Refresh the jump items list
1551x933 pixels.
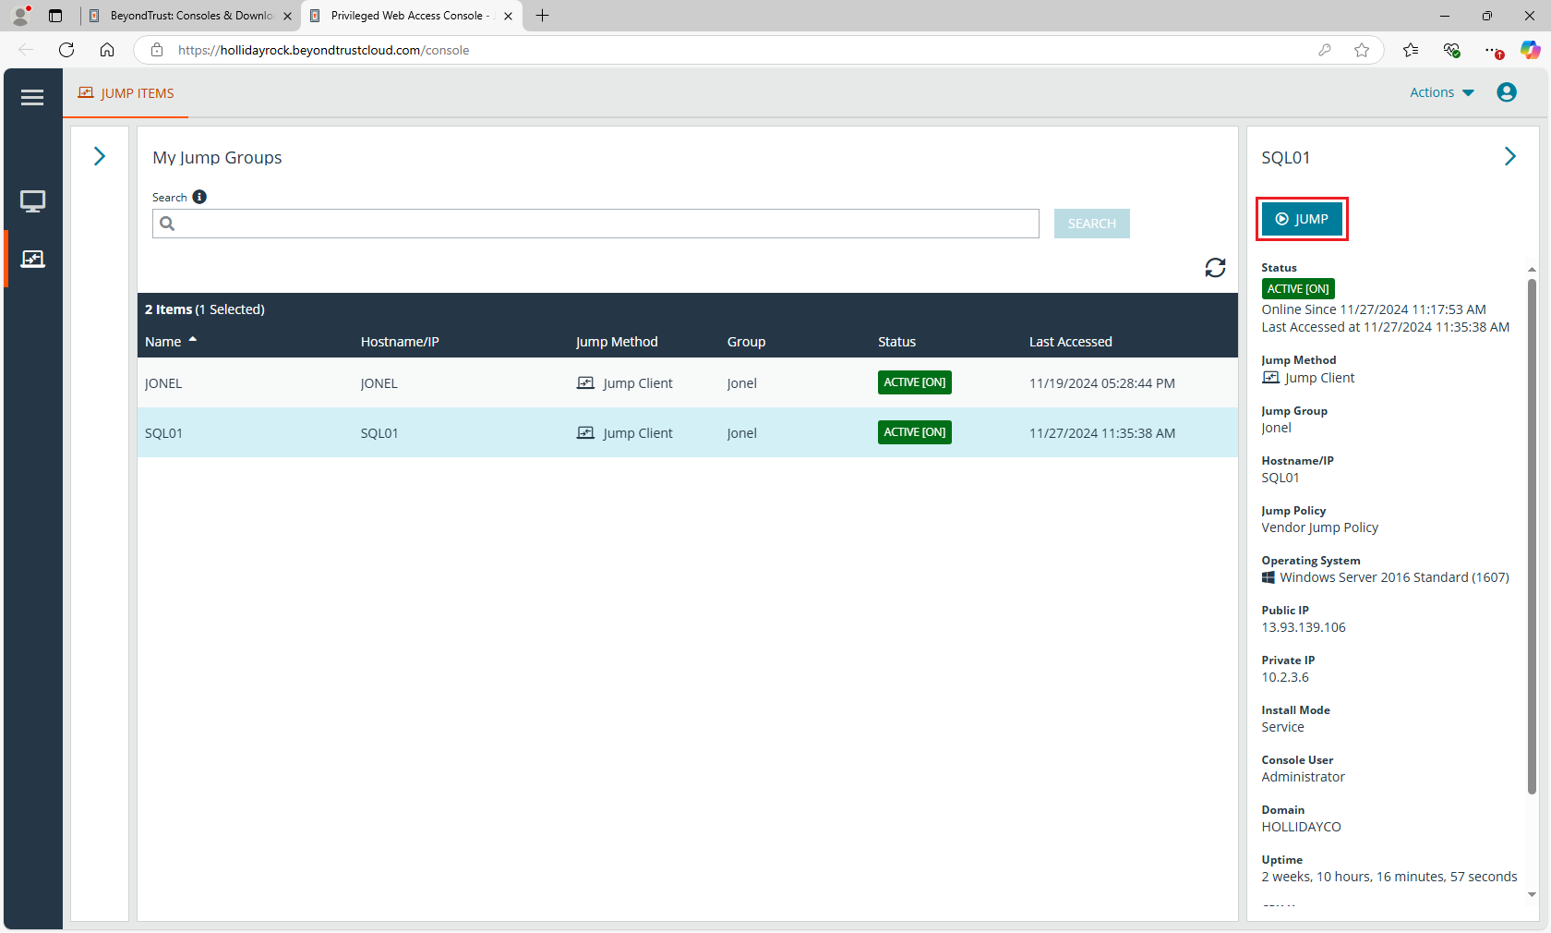point(1215,268)
